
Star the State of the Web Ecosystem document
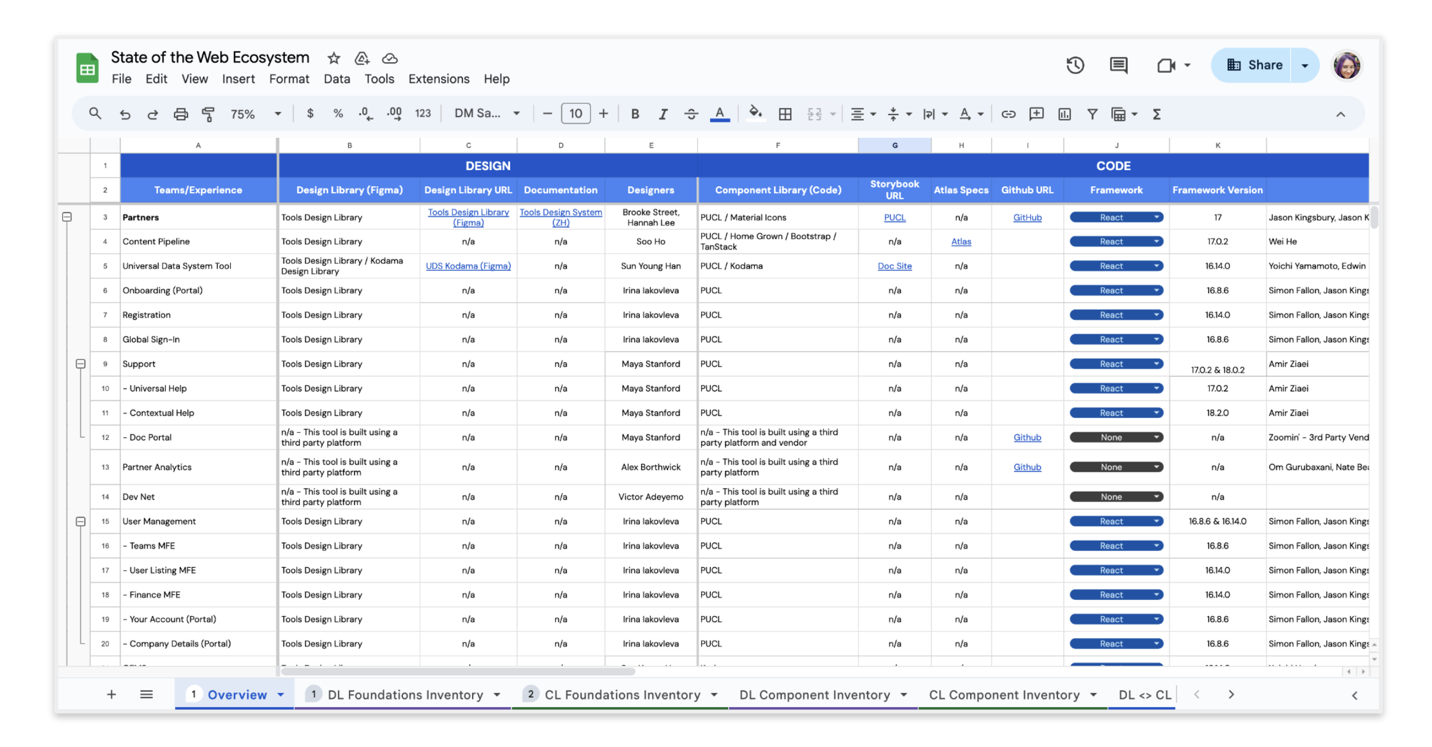click(x=333, y=58)
